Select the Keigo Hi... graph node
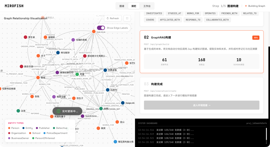 tap(123, 103)
